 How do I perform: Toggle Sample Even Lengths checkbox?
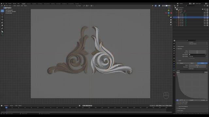point(177,104)
